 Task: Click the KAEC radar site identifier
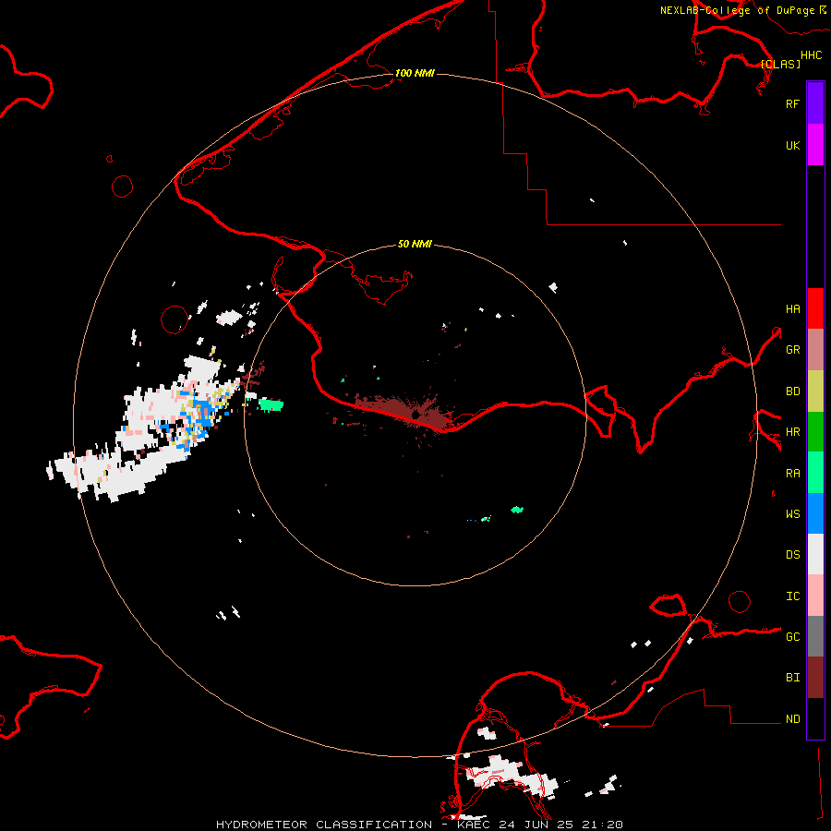pyautogui.click(x=476, y=825)
